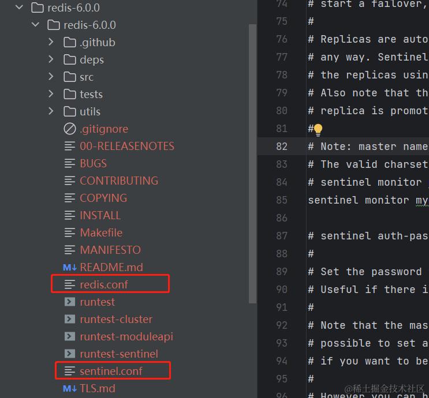The image size is (429, 398).
Task: Open the COPYING file
Action: tap(103, 198)
